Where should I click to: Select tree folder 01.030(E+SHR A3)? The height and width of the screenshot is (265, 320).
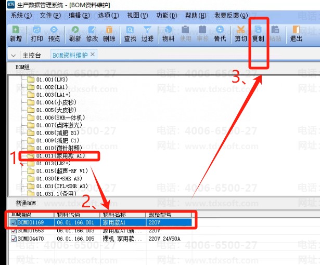pyautogui.click(x=55, y=179)
